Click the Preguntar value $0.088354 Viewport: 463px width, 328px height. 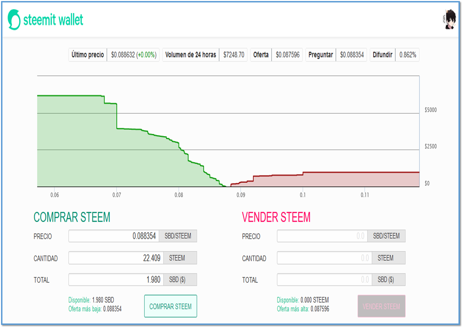pos(352,55)
